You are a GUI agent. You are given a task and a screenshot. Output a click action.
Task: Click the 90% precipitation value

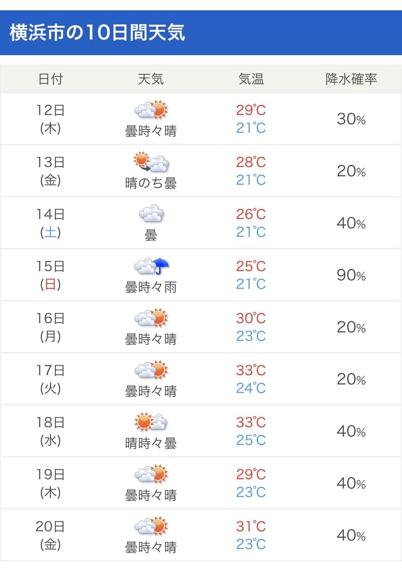(x=351, y=275)
